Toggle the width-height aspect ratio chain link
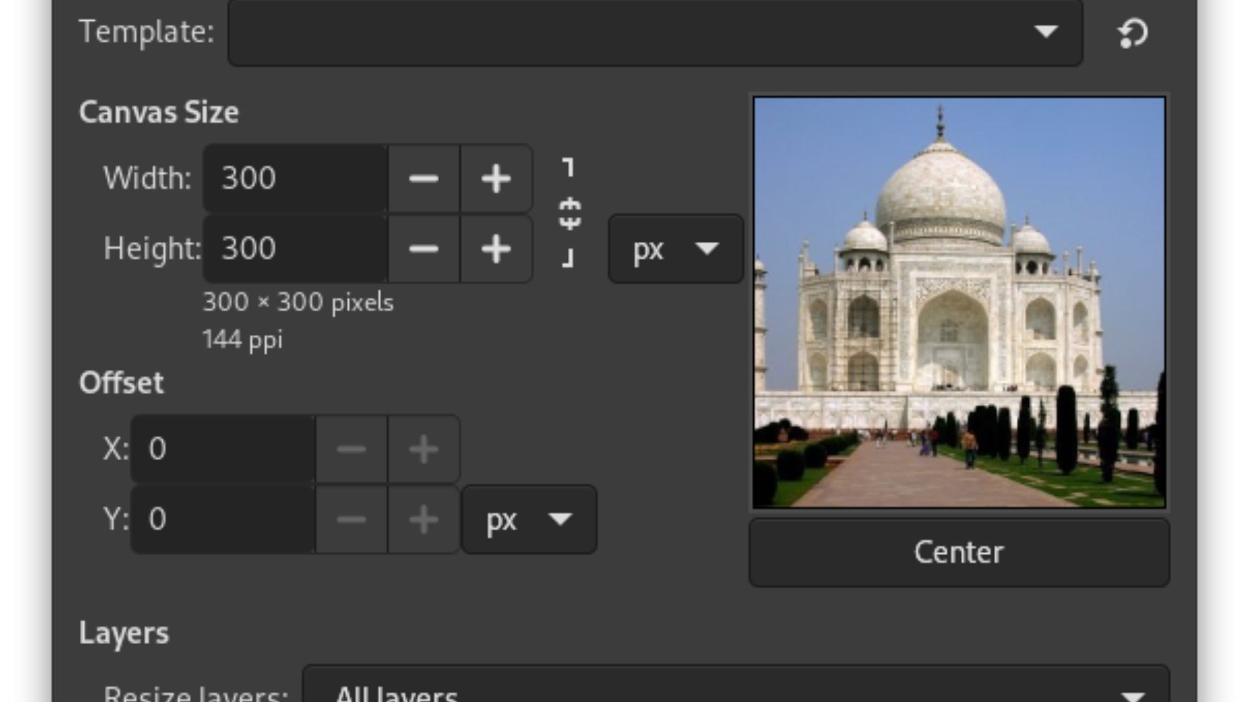 pyautogui.click(x=569, y=213)
